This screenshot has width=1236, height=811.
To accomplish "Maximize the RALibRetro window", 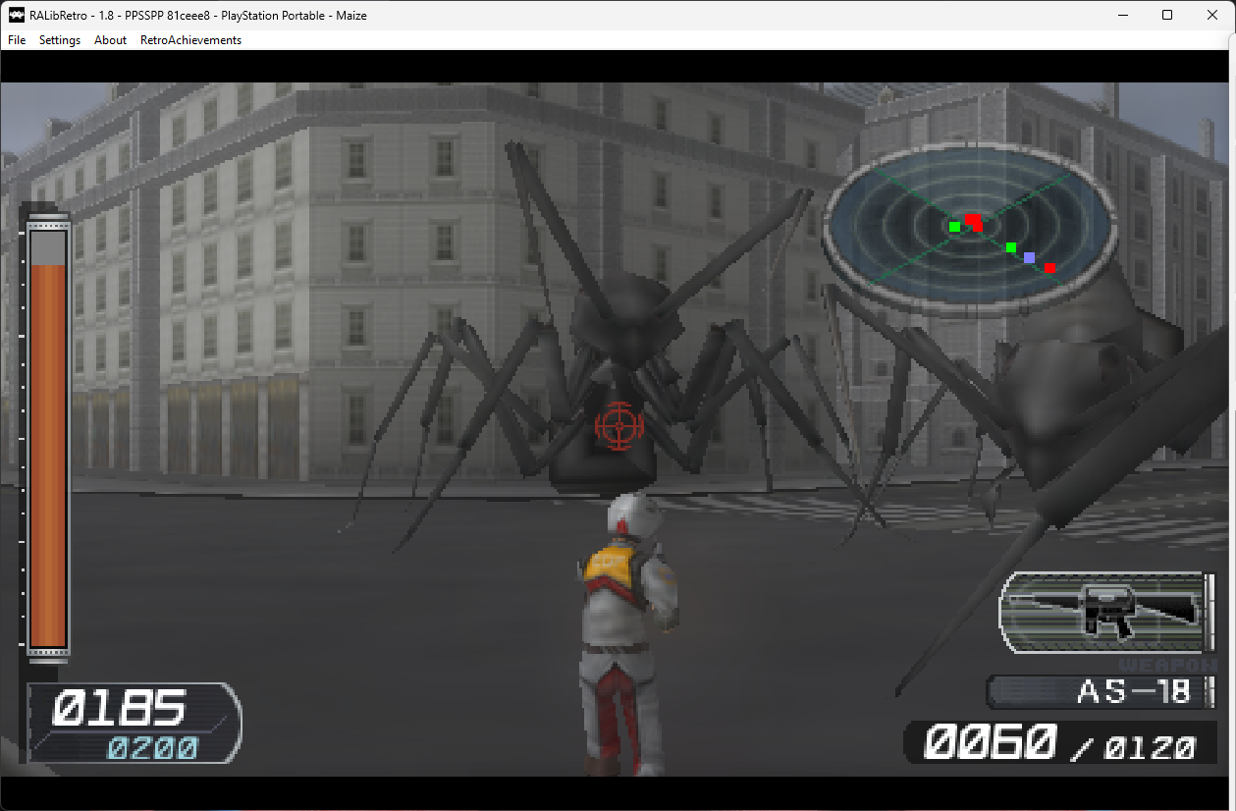I will pyautogui.click(x=1167, y=15).
